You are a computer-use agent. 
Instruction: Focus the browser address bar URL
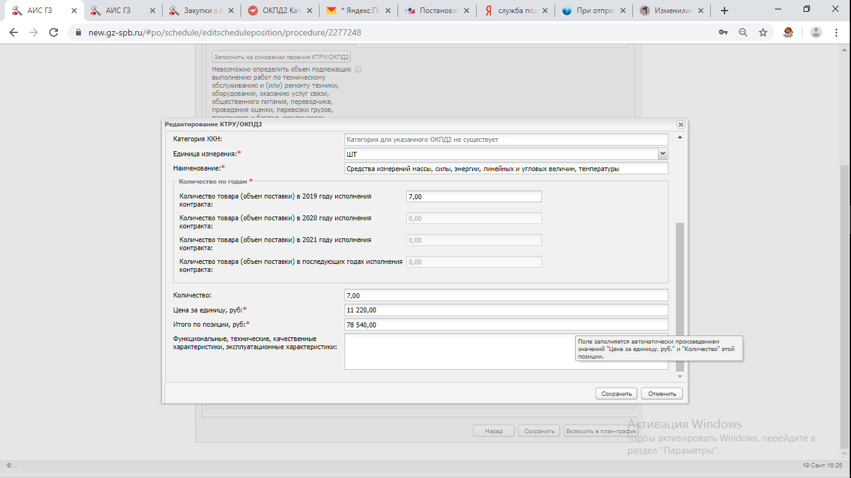[x=225, y=32]
